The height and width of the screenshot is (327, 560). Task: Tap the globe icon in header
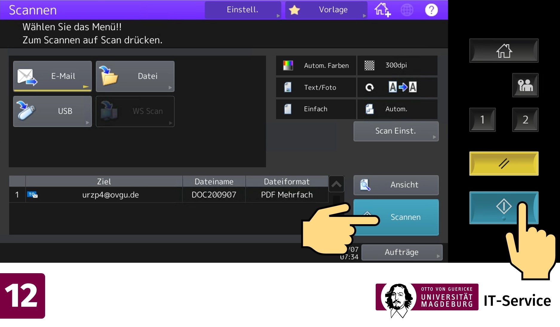(407, 10)
